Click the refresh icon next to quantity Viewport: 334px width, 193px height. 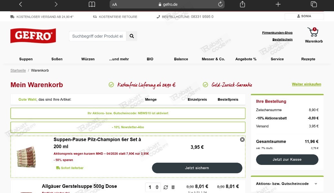[x=165, y=187]
